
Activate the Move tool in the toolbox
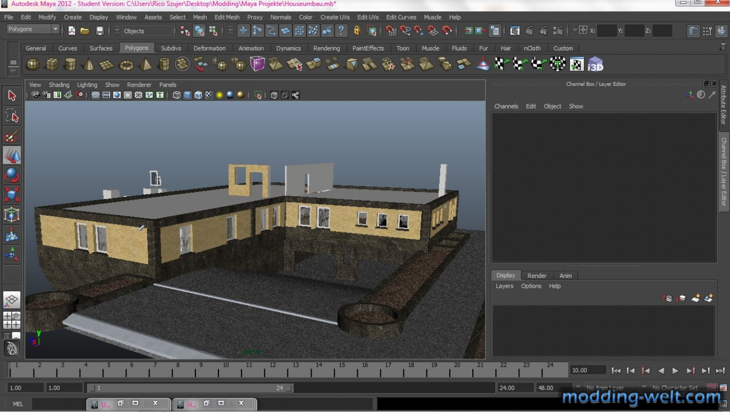pyautogui.click(x=12, y=155)
